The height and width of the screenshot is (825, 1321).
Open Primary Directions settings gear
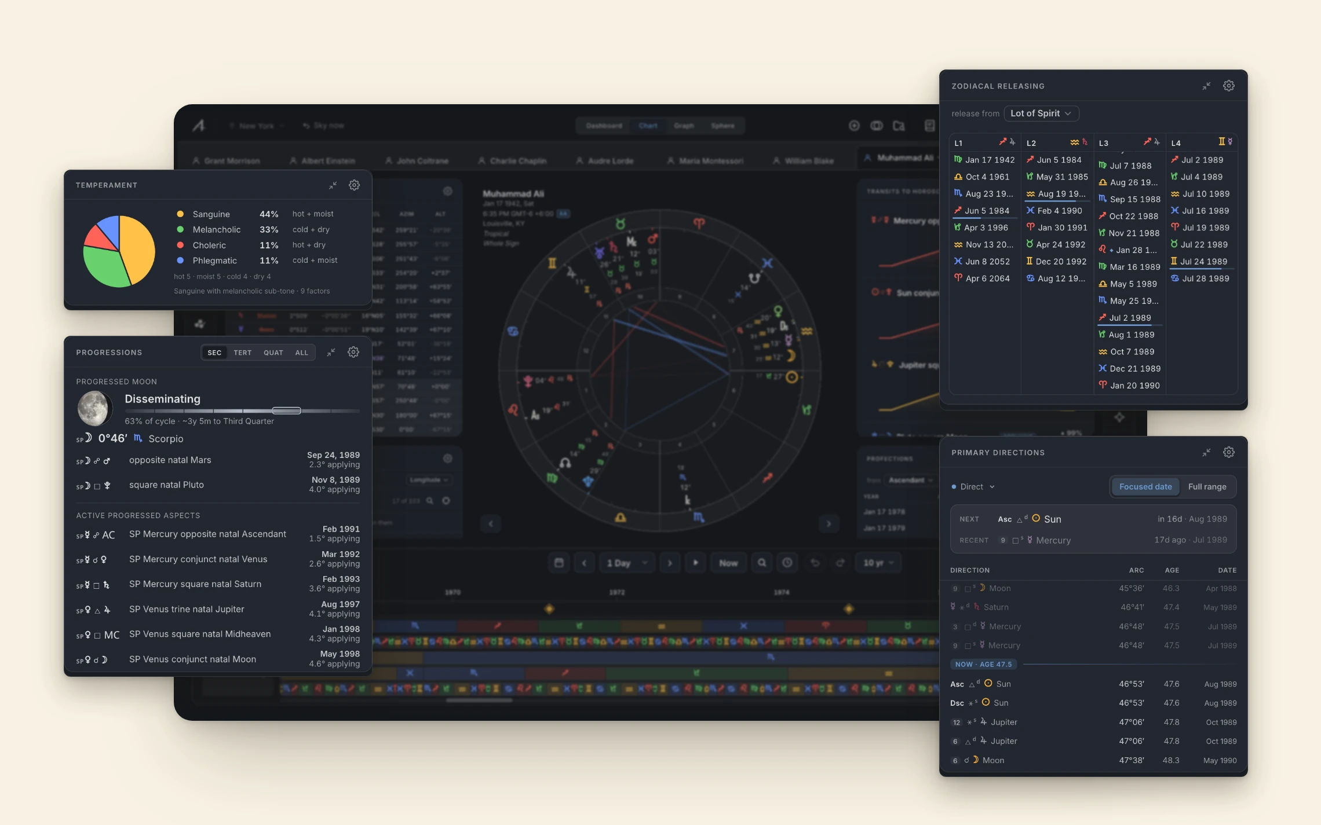click(x=1229, y=452)
